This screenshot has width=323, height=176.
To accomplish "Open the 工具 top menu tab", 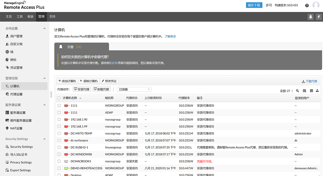I will 20,17.
